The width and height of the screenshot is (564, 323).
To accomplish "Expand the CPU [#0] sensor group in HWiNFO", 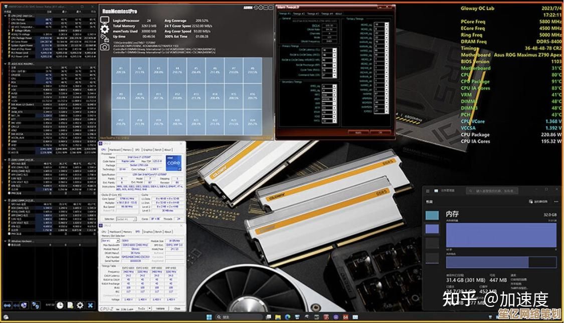I will pos(5,16).
